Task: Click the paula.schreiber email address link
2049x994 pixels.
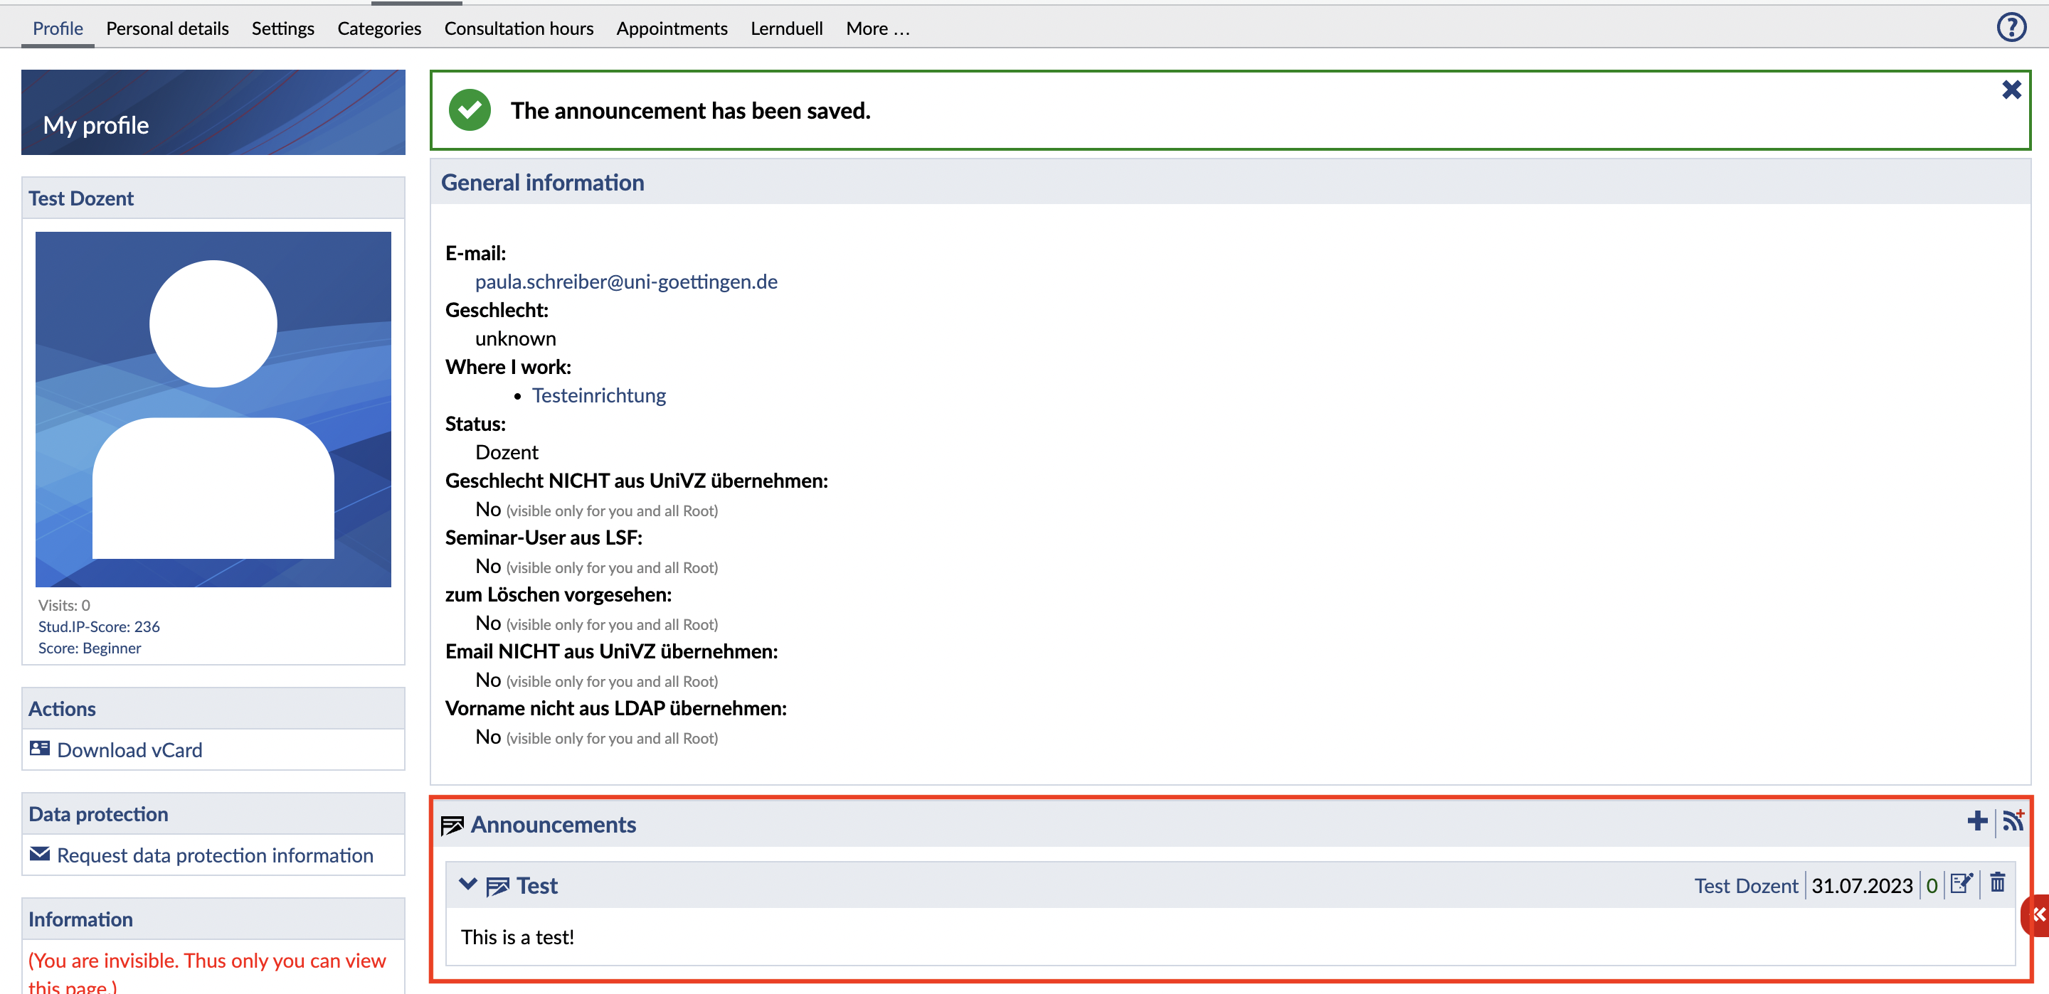Action: pyautogui.click(x=626, y=282)
